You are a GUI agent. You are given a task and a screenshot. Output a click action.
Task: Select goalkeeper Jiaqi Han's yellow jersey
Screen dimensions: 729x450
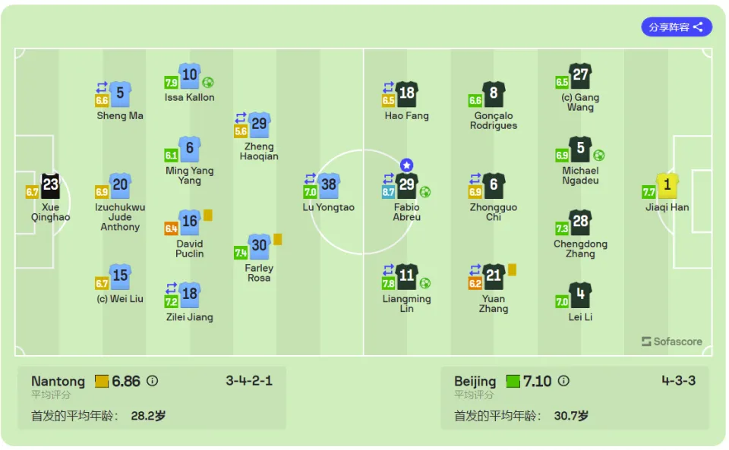pyautogui.click(x=667, y=185)
